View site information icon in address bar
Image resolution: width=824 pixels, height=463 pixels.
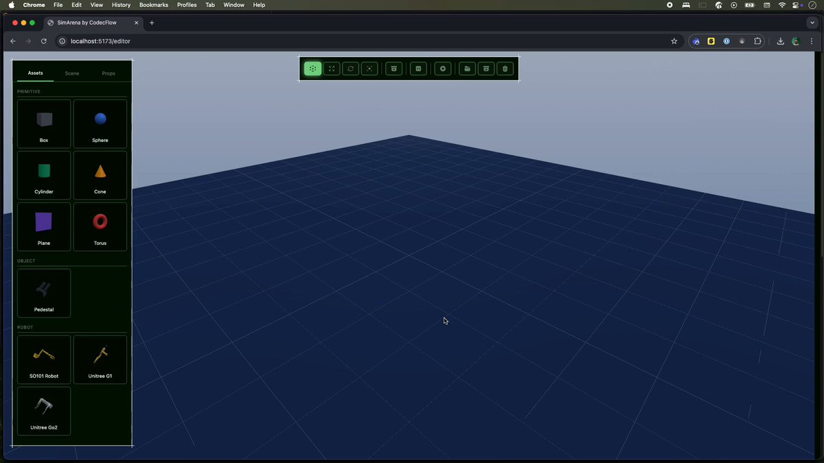click(x=62, y=41)
